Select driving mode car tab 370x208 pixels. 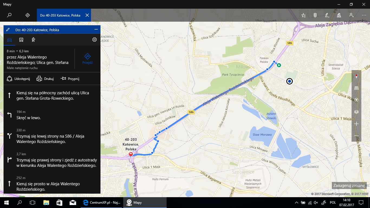(x=9, y=40)
